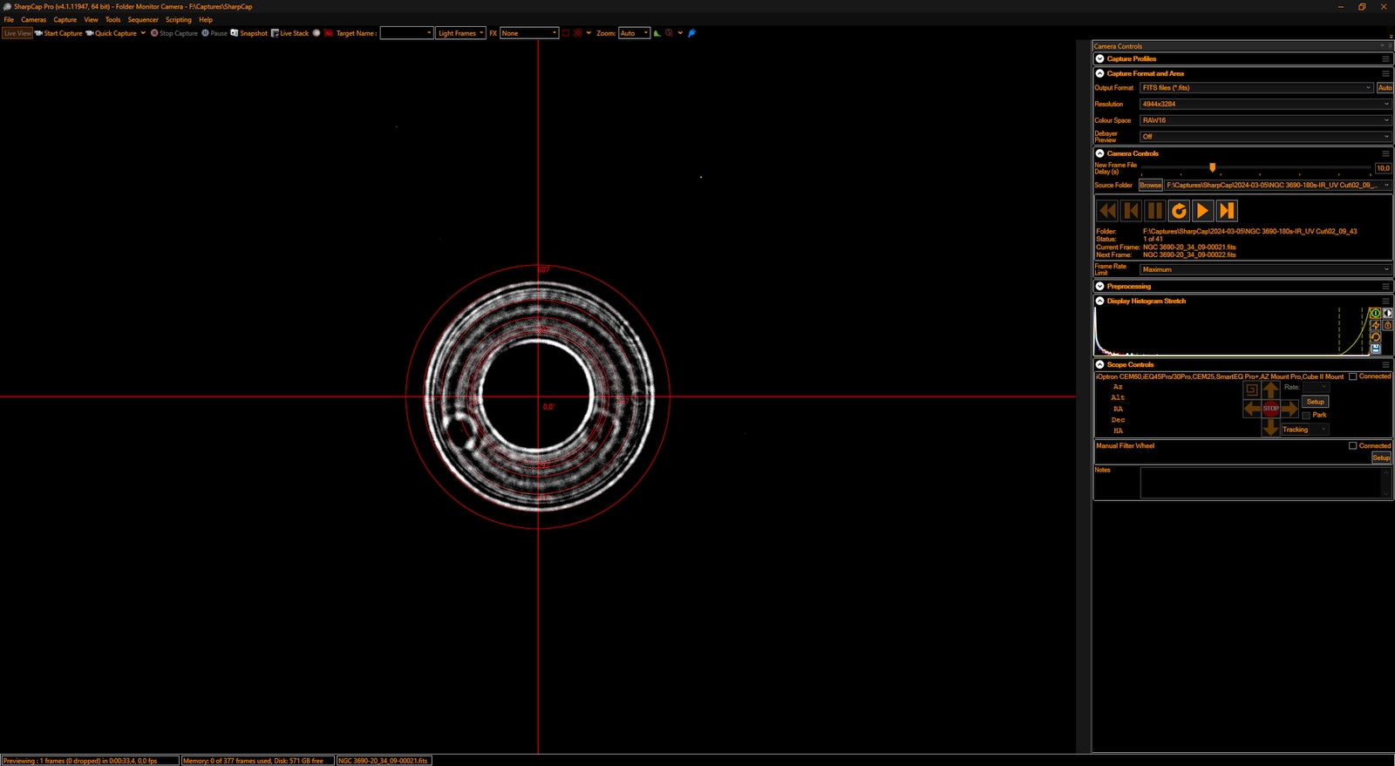Collapse the Scope Controls section
1395x766 pixels.
tap(1100, 364)
